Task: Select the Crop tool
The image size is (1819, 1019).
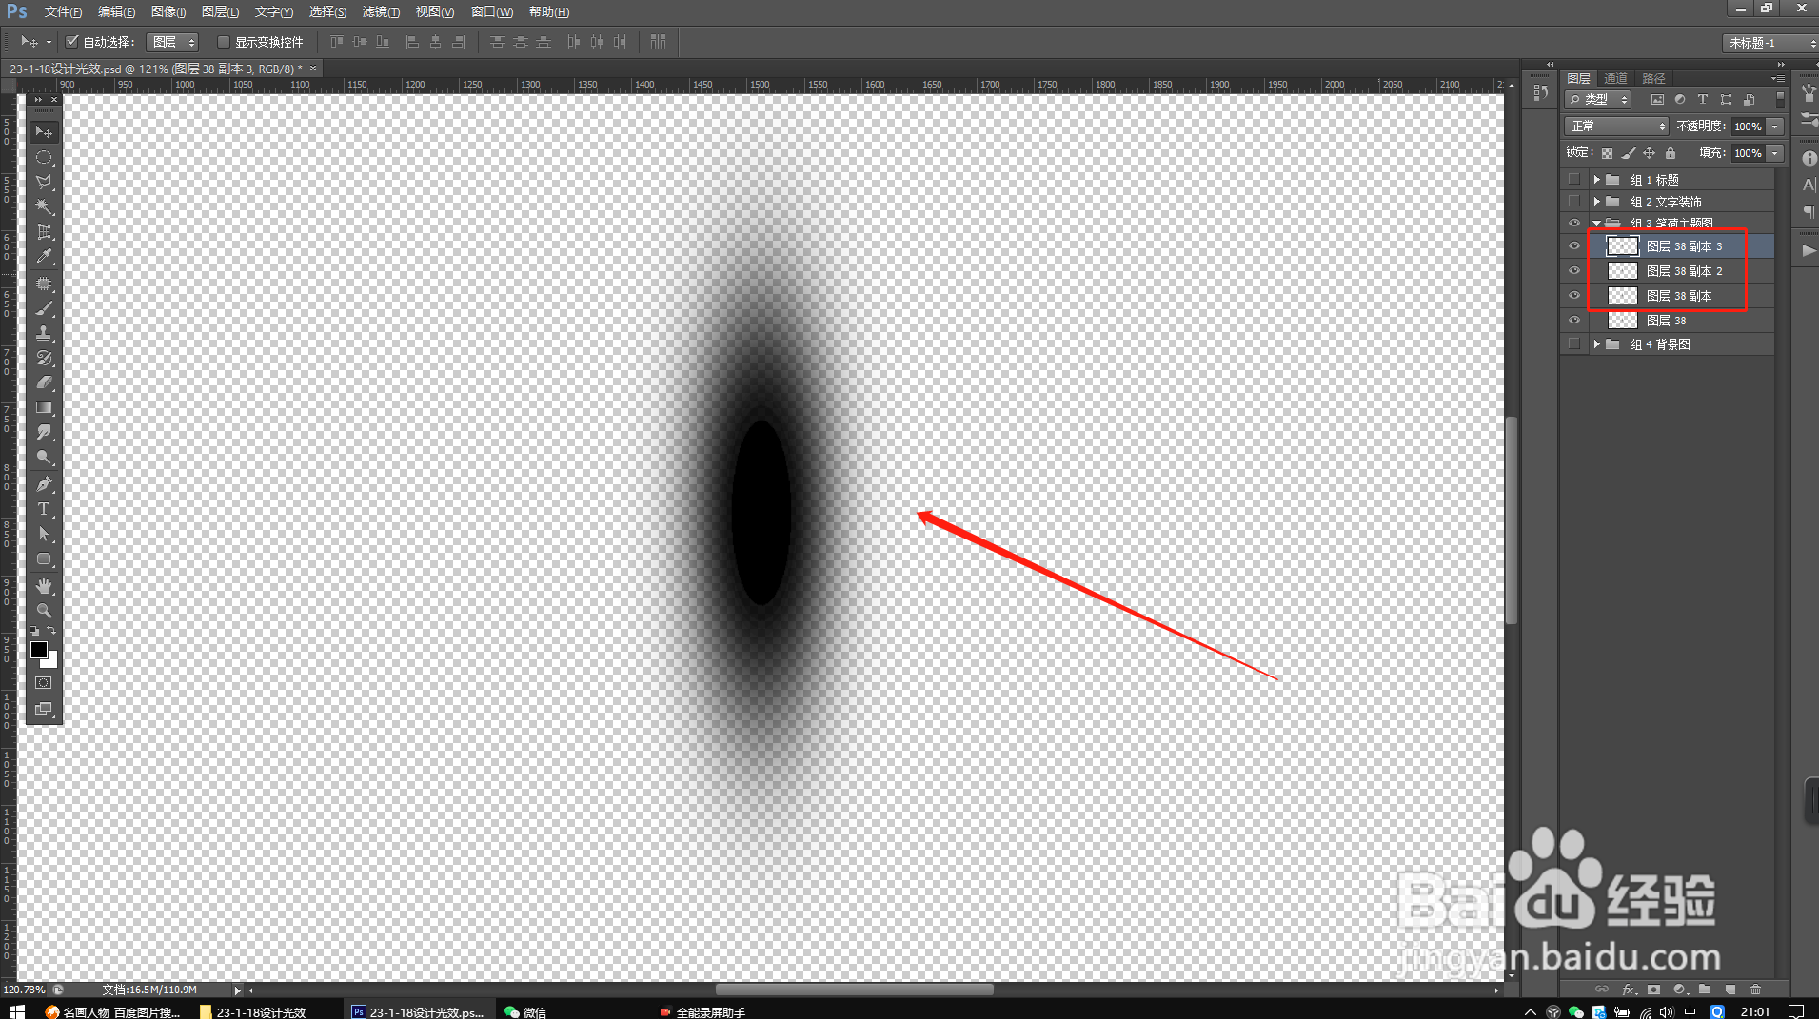Action: [44, 231]
